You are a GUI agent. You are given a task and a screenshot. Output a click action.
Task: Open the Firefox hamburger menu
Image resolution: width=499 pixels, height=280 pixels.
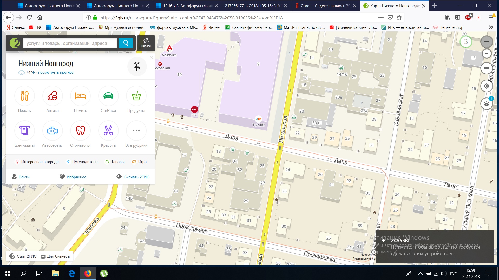pos(491,17)
